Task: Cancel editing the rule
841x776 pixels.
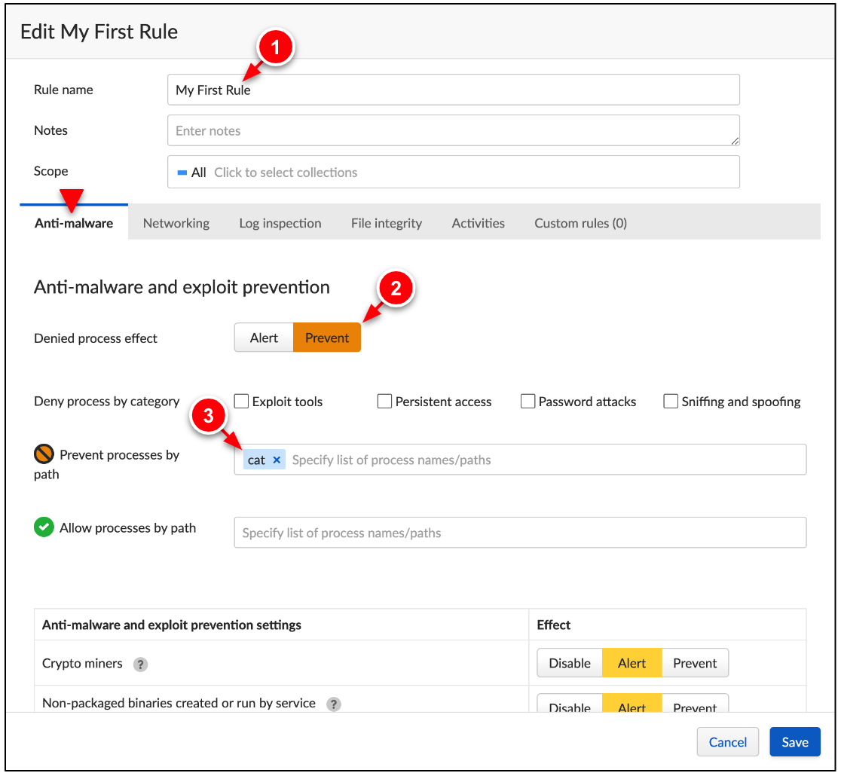Action: click(x=727, y=741)
